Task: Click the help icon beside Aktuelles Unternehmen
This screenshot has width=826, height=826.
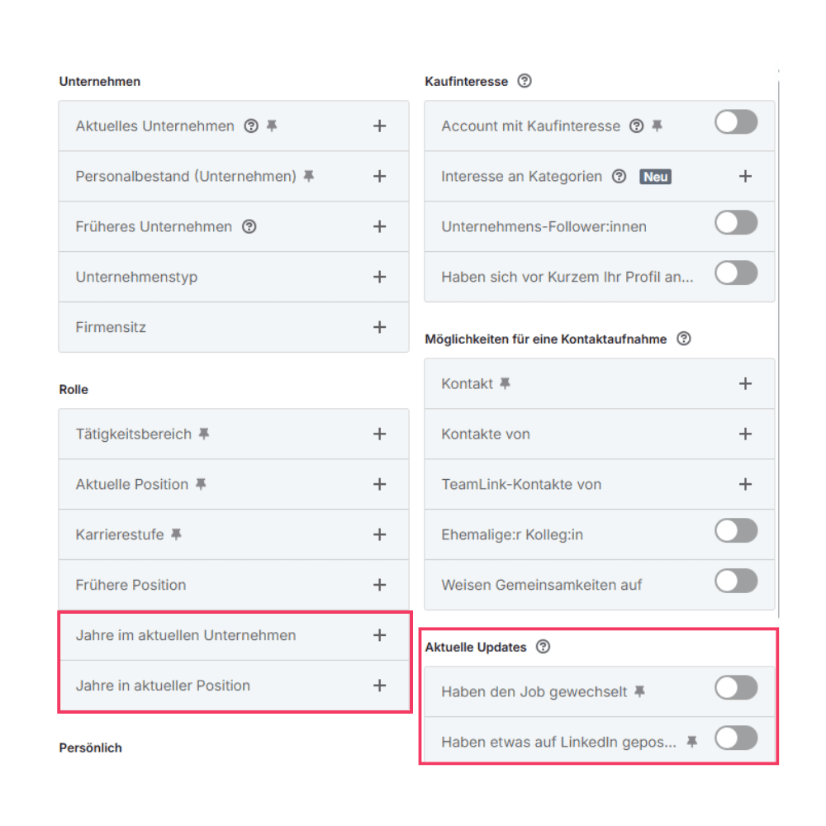Action: [x=250, y=126]
